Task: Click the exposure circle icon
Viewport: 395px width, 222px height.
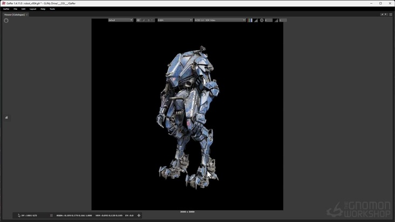Action: click(262, 20)
